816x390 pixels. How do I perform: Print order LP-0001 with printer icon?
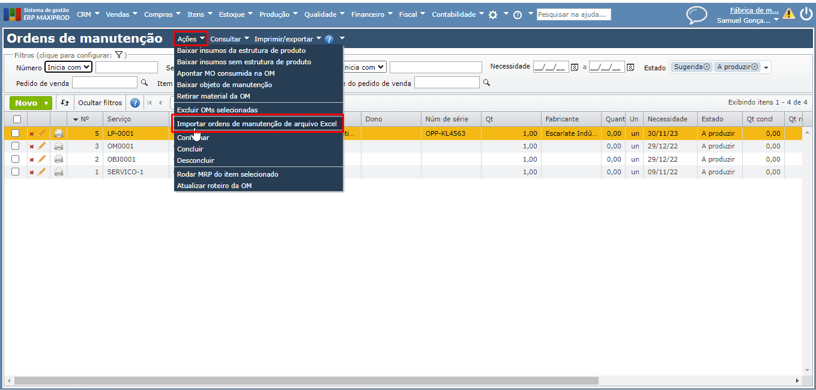click(58, 133)
